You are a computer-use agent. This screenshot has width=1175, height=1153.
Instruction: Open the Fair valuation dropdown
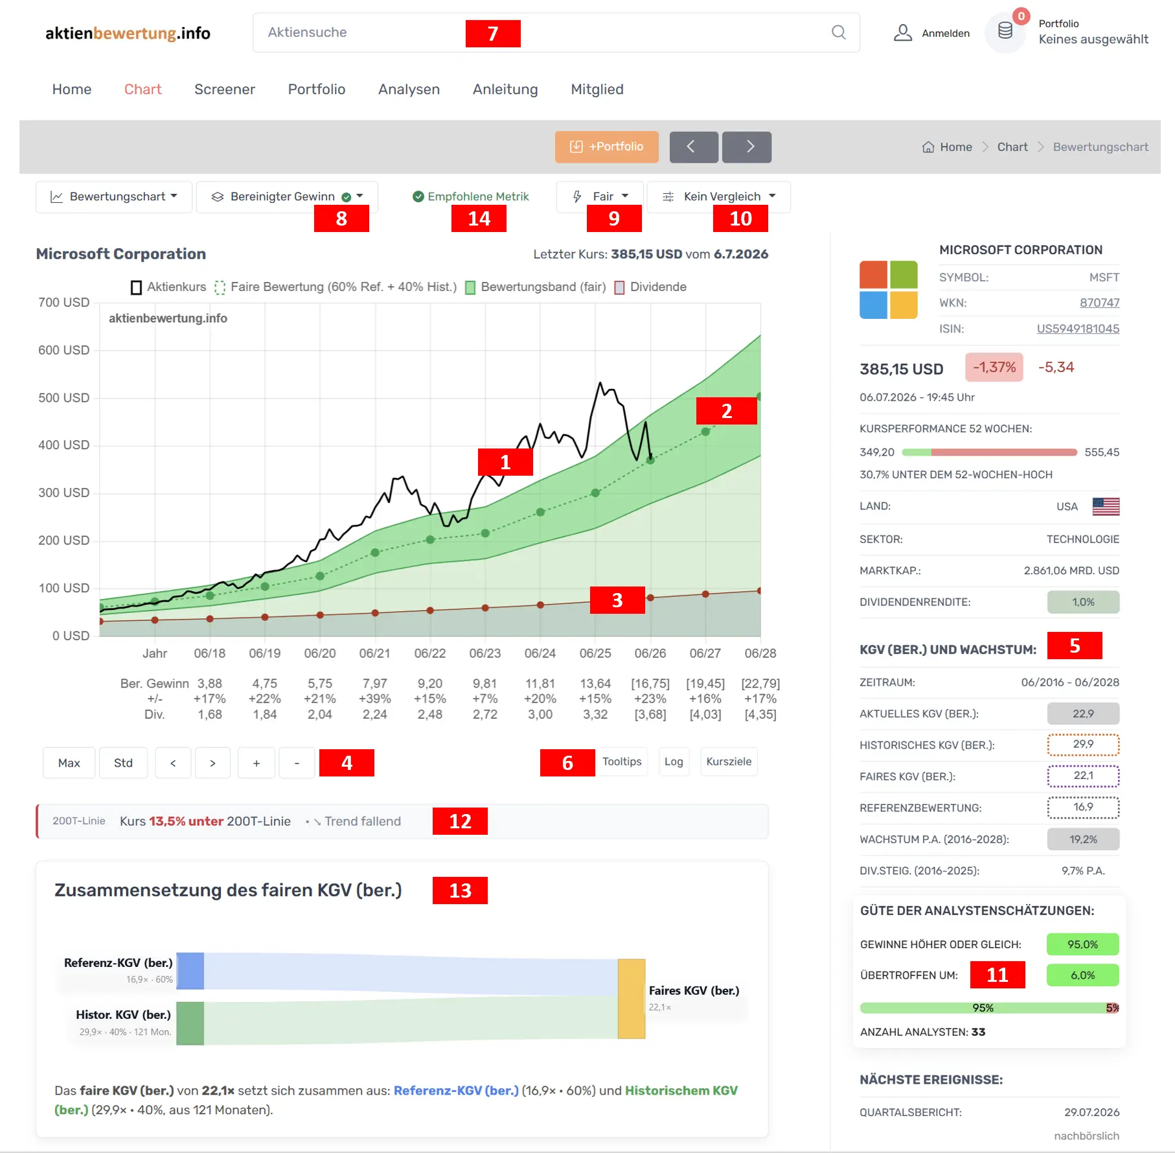pos(600,196)
